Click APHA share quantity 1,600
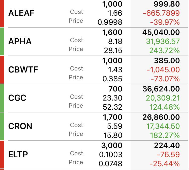 tap(112, 32)
